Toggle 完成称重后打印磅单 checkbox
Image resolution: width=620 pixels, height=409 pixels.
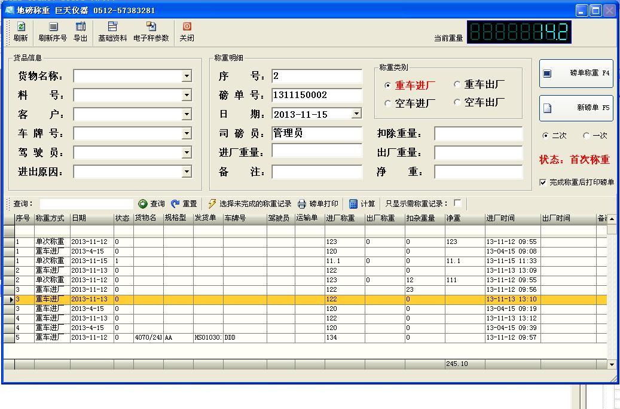[x=543, y=182]
